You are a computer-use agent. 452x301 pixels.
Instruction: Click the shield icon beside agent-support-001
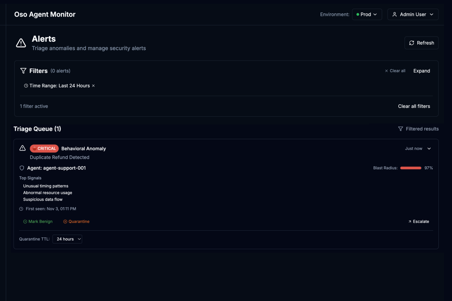22,168
